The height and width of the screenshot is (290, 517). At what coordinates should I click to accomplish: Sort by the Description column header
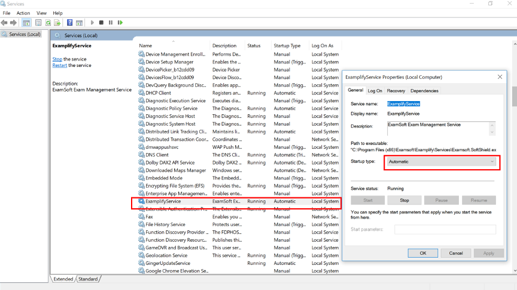(227, 45)
